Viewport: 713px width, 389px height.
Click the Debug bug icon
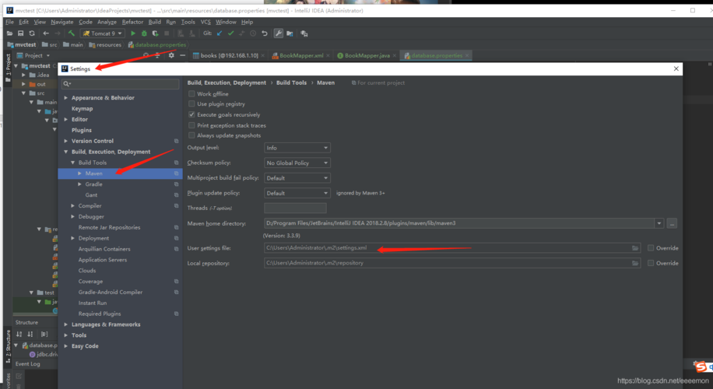point(143,33)
